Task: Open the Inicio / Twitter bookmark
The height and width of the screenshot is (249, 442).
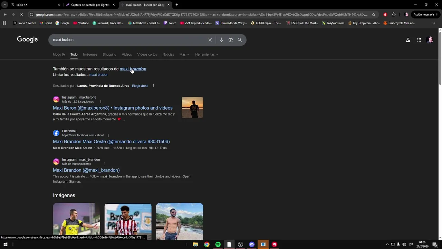Action: coord(25,23)
